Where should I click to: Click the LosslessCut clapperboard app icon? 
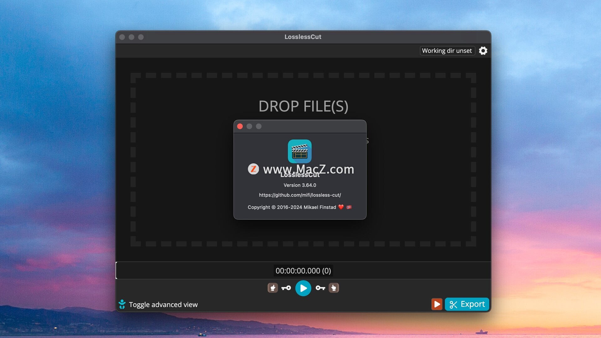click(x=300, y=151)
